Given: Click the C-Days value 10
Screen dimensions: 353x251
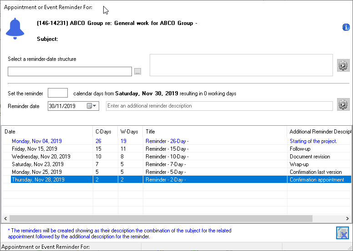Looking at the screenshot, I should coord(98,157).
